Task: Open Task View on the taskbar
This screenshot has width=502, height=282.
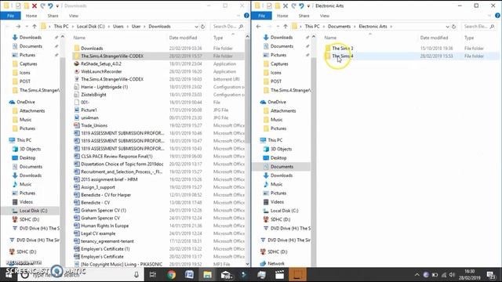Action: (153, 275)
